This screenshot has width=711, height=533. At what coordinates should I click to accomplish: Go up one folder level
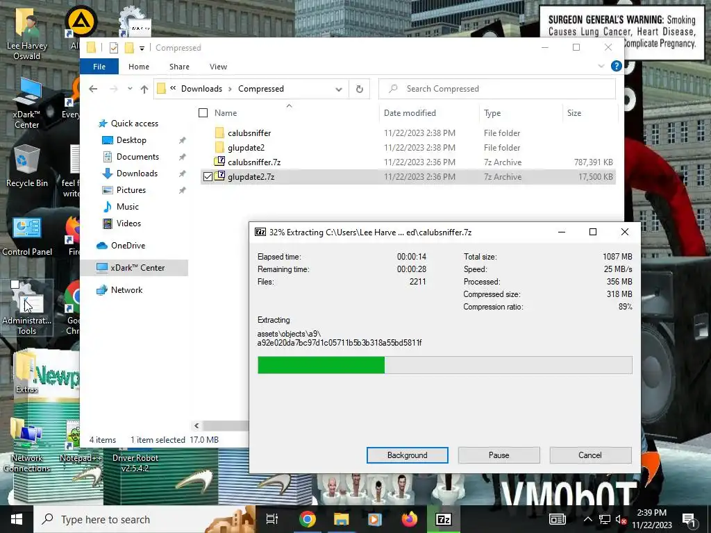tap(144, 89)
